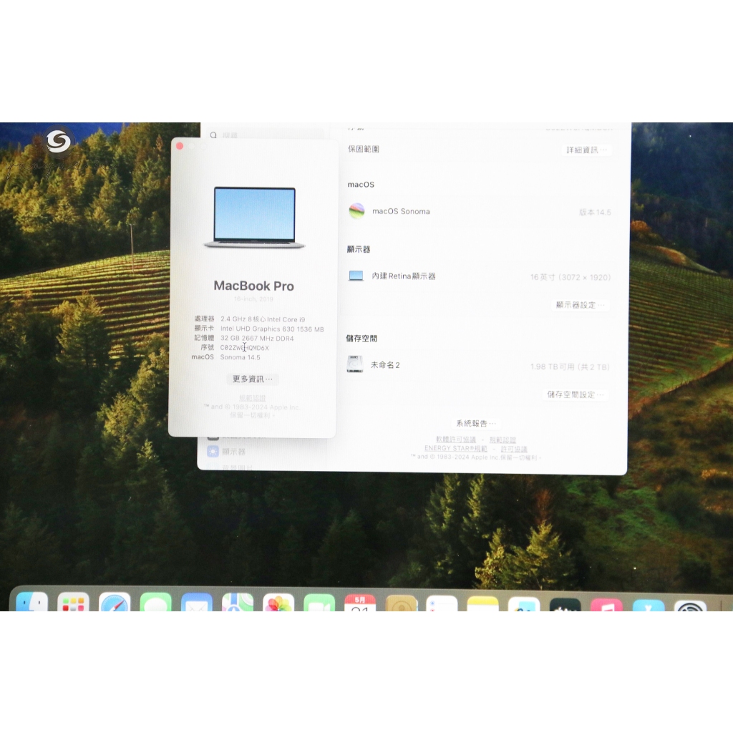Viewport: 733px width, 733px height.
Task: Click the "未命名 2" disk name
Action: tap(385, 364)
